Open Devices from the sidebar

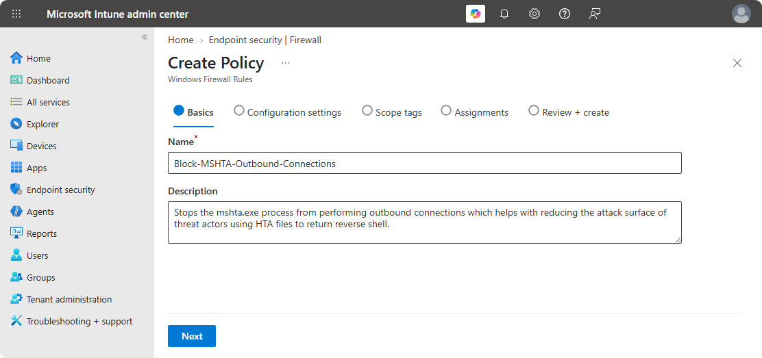(x=42, y=146)
